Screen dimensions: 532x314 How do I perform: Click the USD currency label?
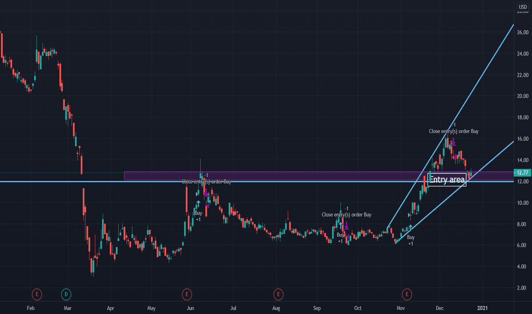pyautogui.click(x=523, y=7)
